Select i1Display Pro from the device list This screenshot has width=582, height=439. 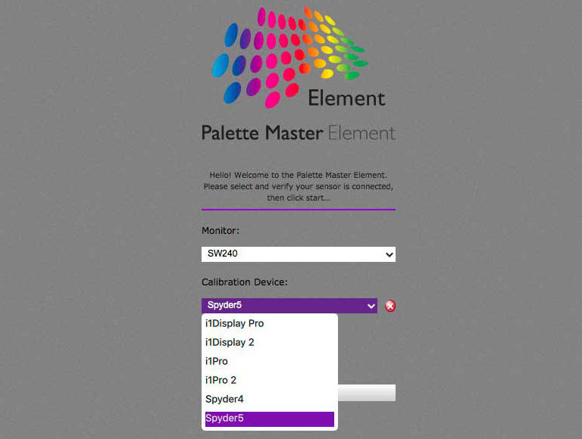235,323
